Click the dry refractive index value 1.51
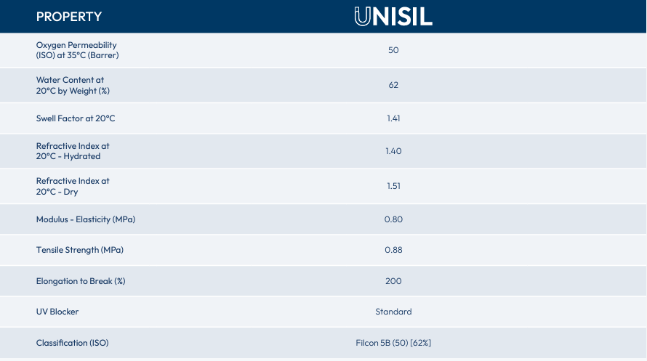The width and height of the screenshot is (647, 361). pyautogui.click(x=393, y=186)
